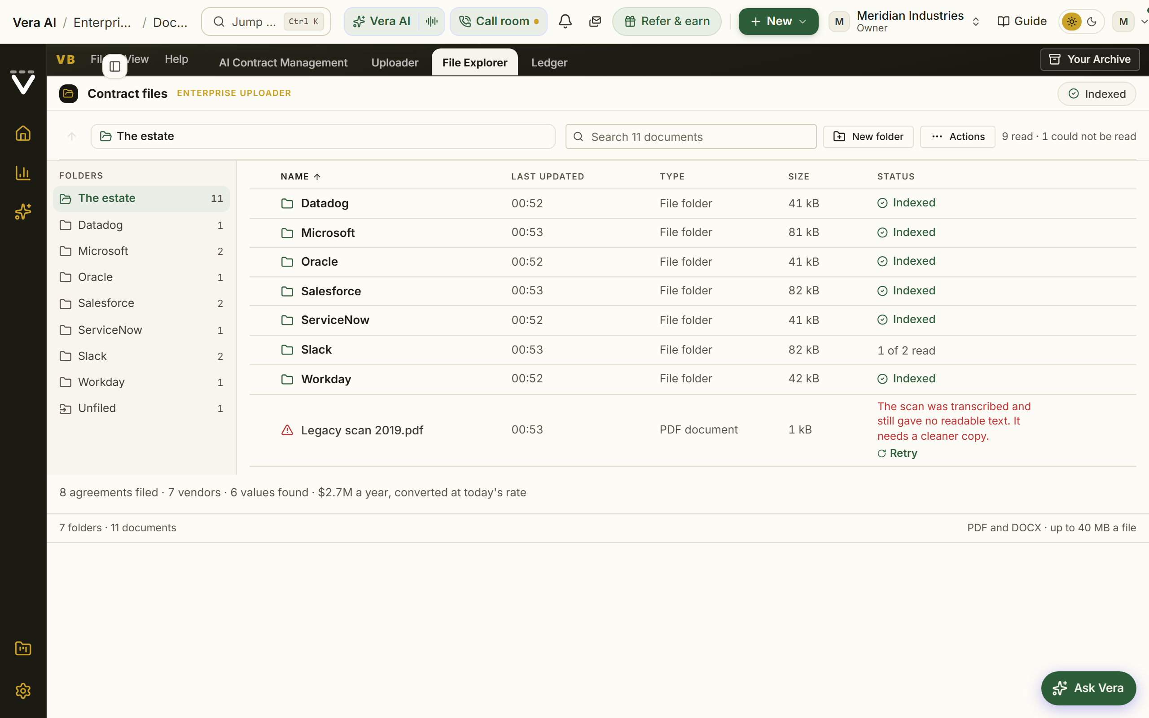The width and height of the screenshot is (1149, 718).
Task: Open the Guide
Action: pyautogui.click(x=1022, y=22)
